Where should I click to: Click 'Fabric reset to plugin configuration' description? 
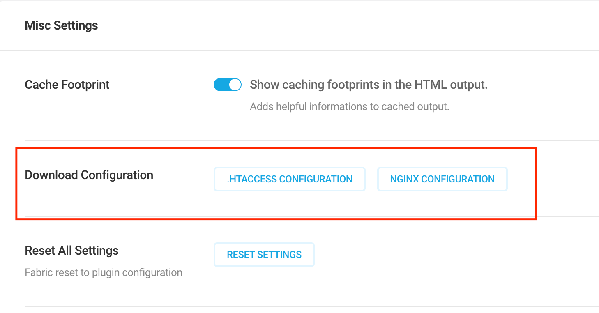click(x=104, y=272)
